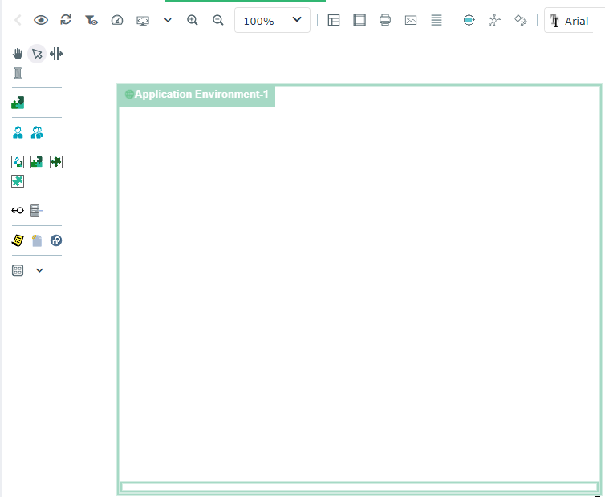Select the server connector palette icon
The width and height of the screenshot is (605, 497).
(x=36, y=211)
